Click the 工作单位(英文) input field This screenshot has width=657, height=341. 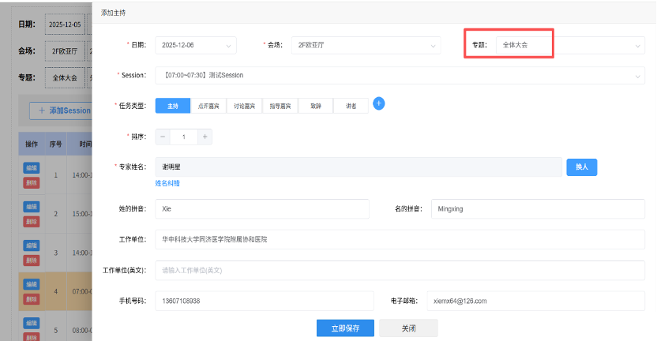[x=399, y=270]
